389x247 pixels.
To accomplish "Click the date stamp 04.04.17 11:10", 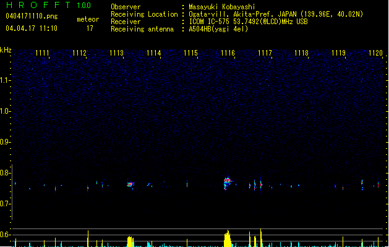I will pyautogui.click(x=32, y=28).
